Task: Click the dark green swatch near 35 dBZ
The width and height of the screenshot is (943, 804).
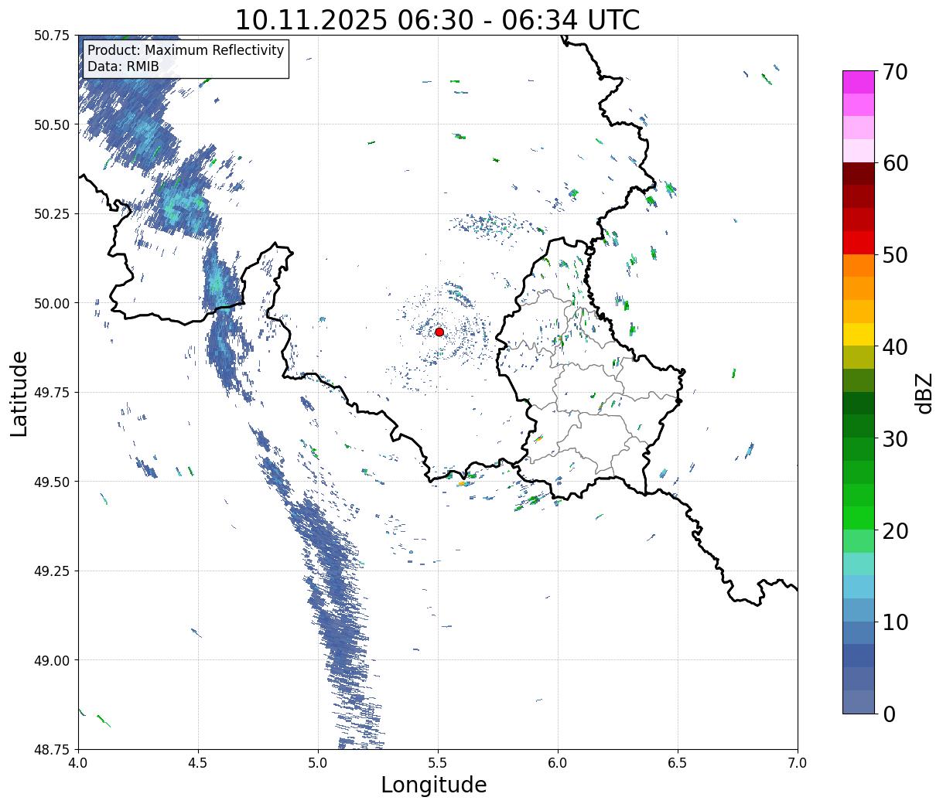Action: coord(859,403)
